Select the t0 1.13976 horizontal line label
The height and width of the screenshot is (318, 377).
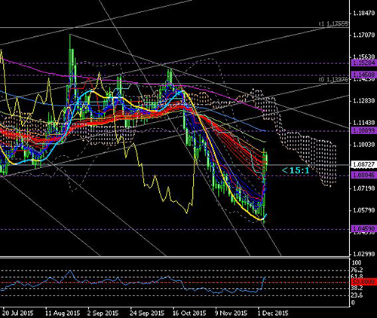[333, 80]
